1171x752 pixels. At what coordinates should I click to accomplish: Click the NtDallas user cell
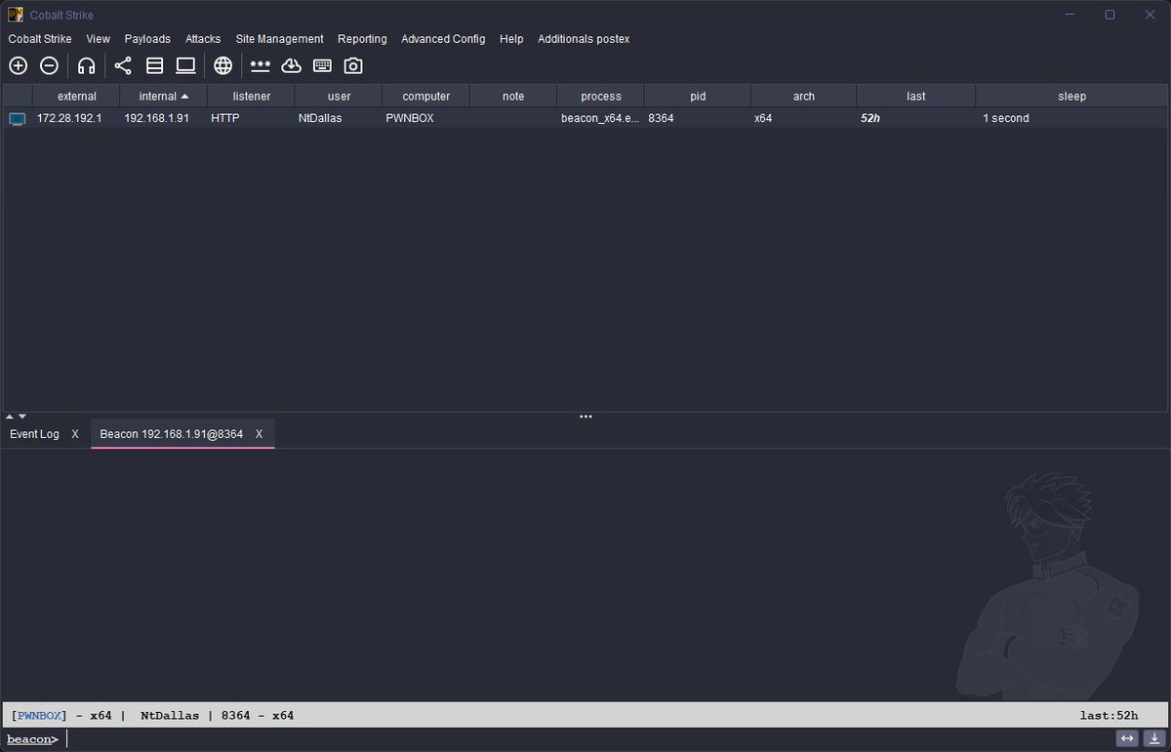click(x=339, y=118)
